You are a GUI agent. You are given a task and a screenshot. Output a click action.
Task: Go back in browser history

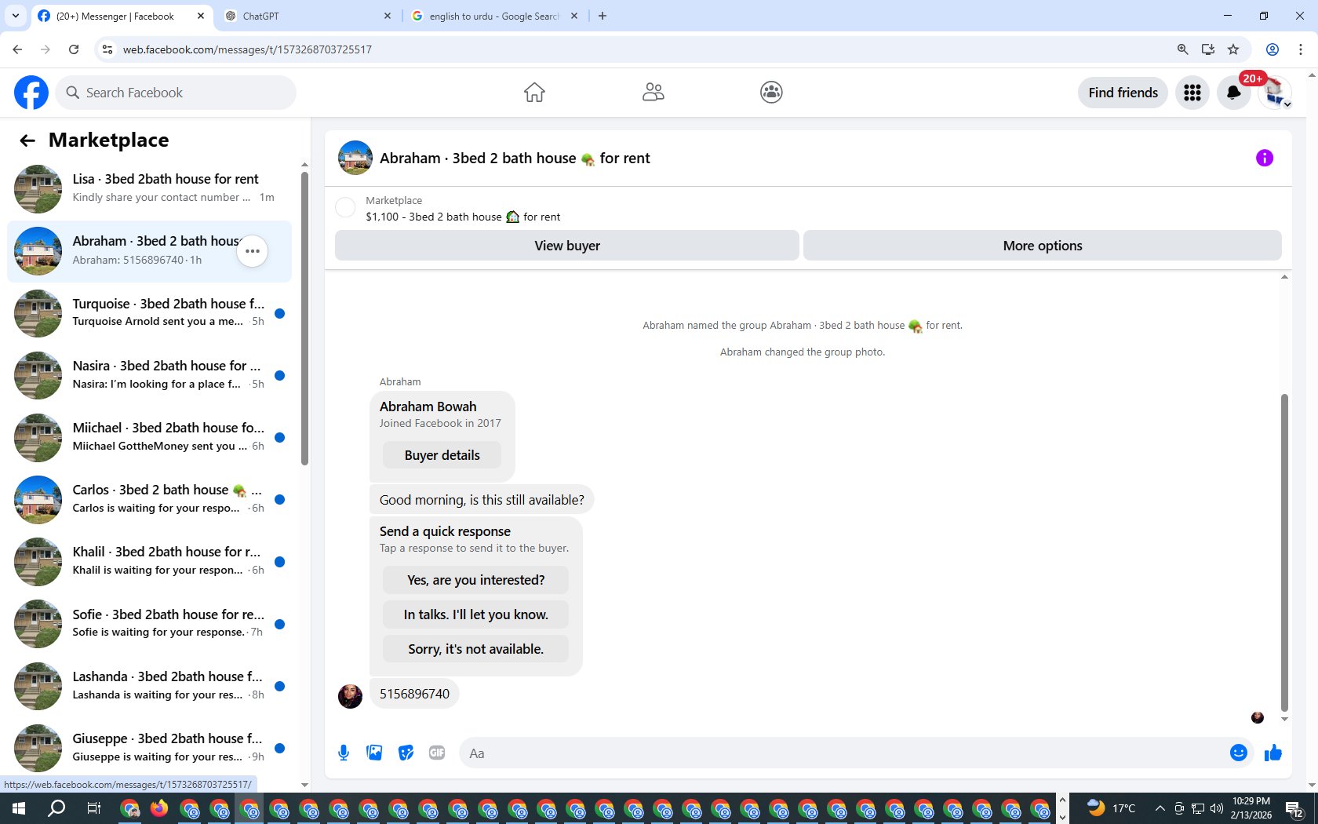17,49
